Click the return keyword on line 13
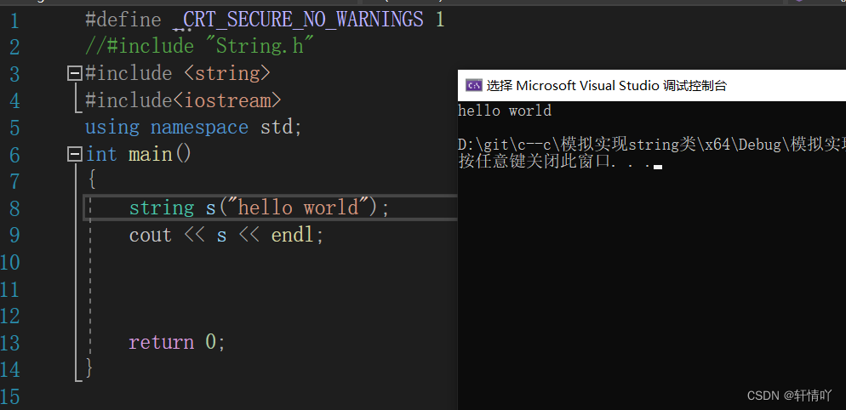This screenshot has width=846, height=410. click(x=162, y=343)
